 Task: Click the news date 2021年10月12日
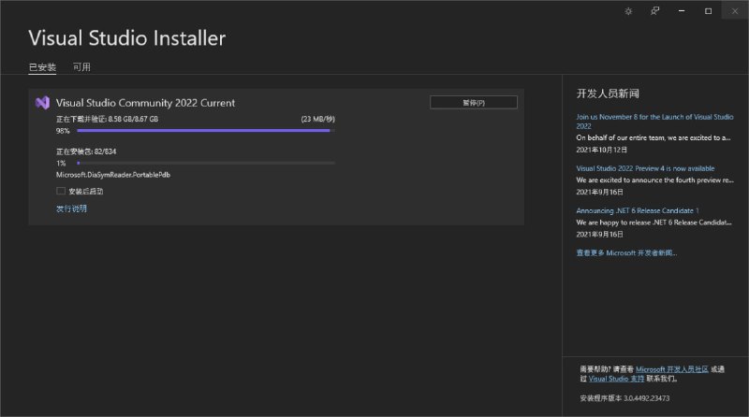(x=601, y=150)
